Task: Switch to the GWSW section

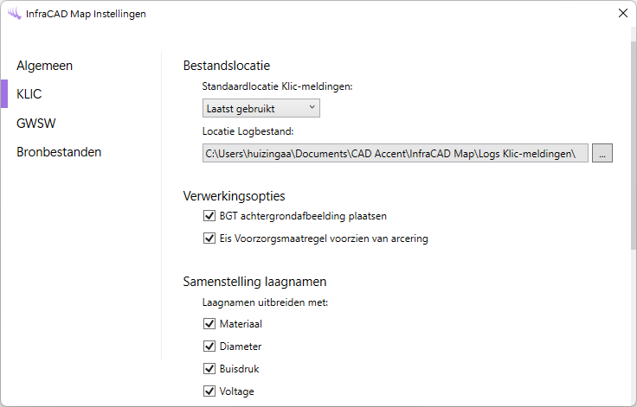Action: pos(36,123)
